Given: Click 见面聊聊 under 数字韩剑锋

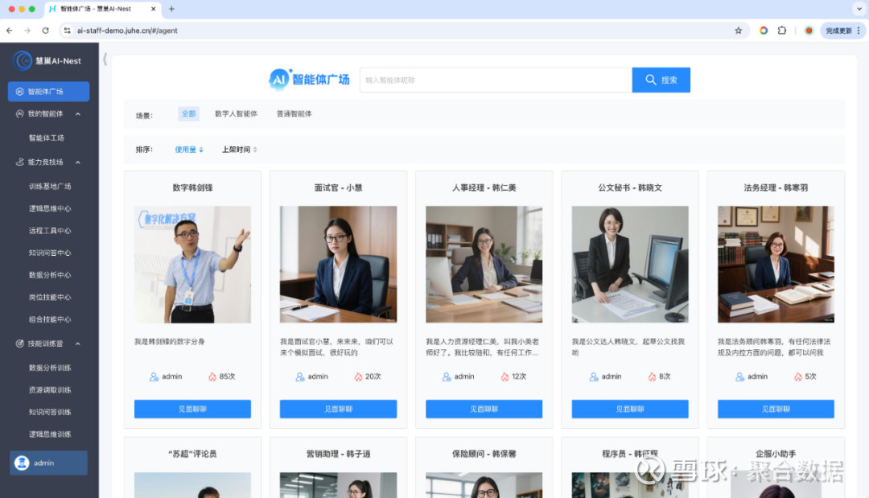Looking at the screenshot, I should 192,409.
